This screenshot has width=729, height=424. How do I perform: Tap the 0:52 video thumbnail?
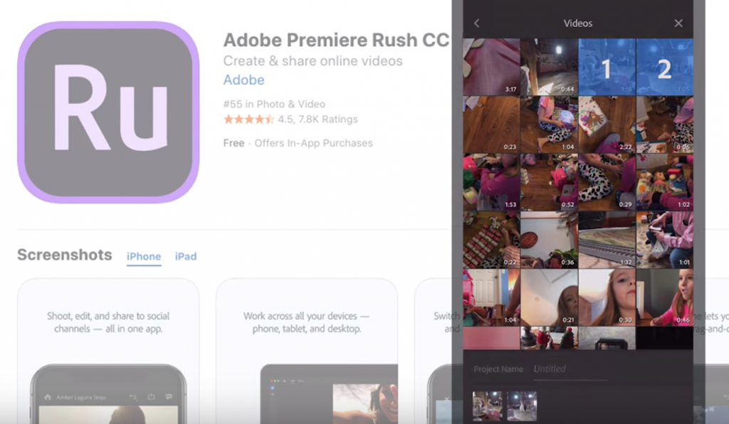(x=549, y=182)
